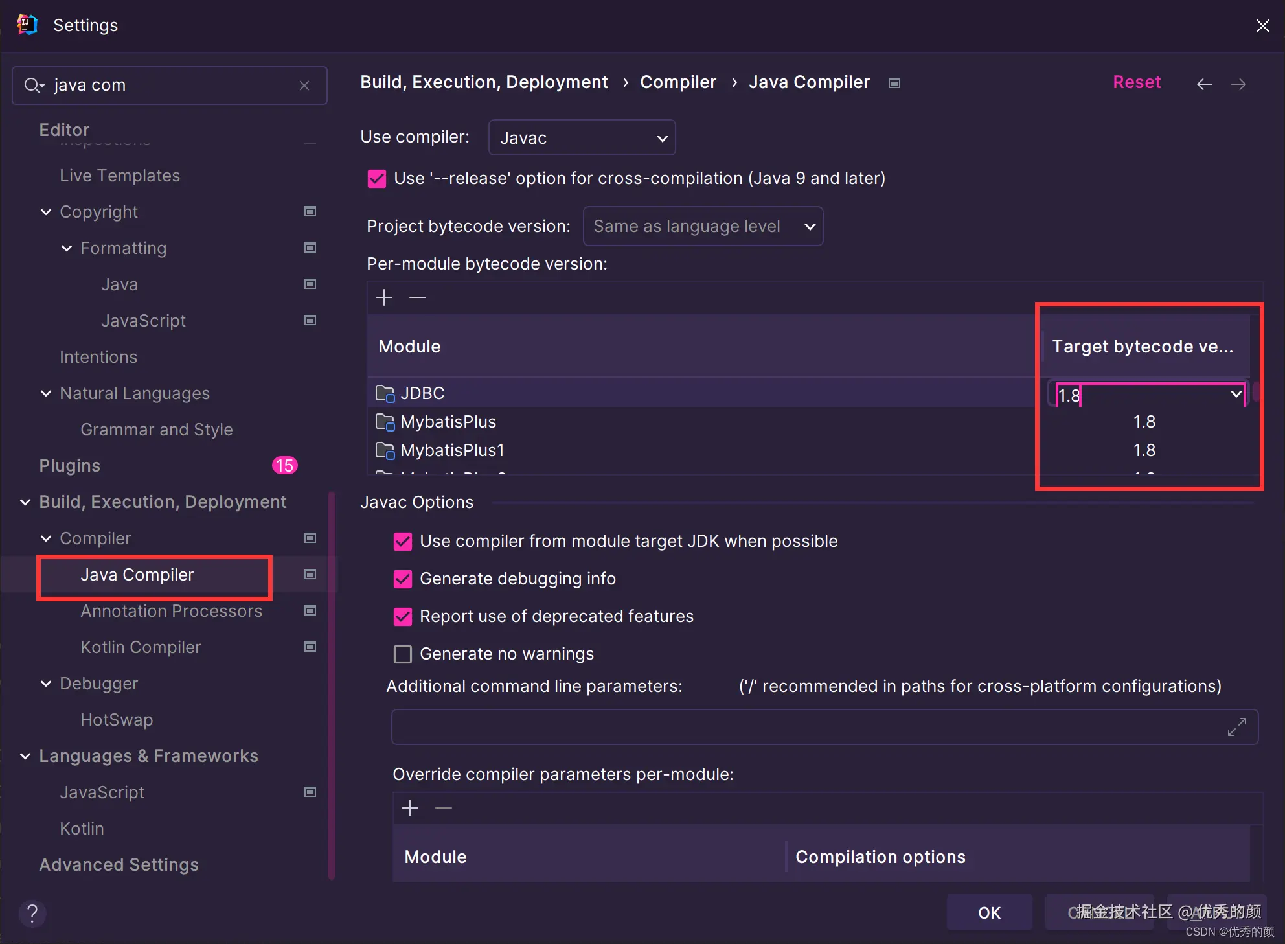Uncheck Generate debugging info
Viewport: 1285px width, 944px height.
click(x=403, y=579)
